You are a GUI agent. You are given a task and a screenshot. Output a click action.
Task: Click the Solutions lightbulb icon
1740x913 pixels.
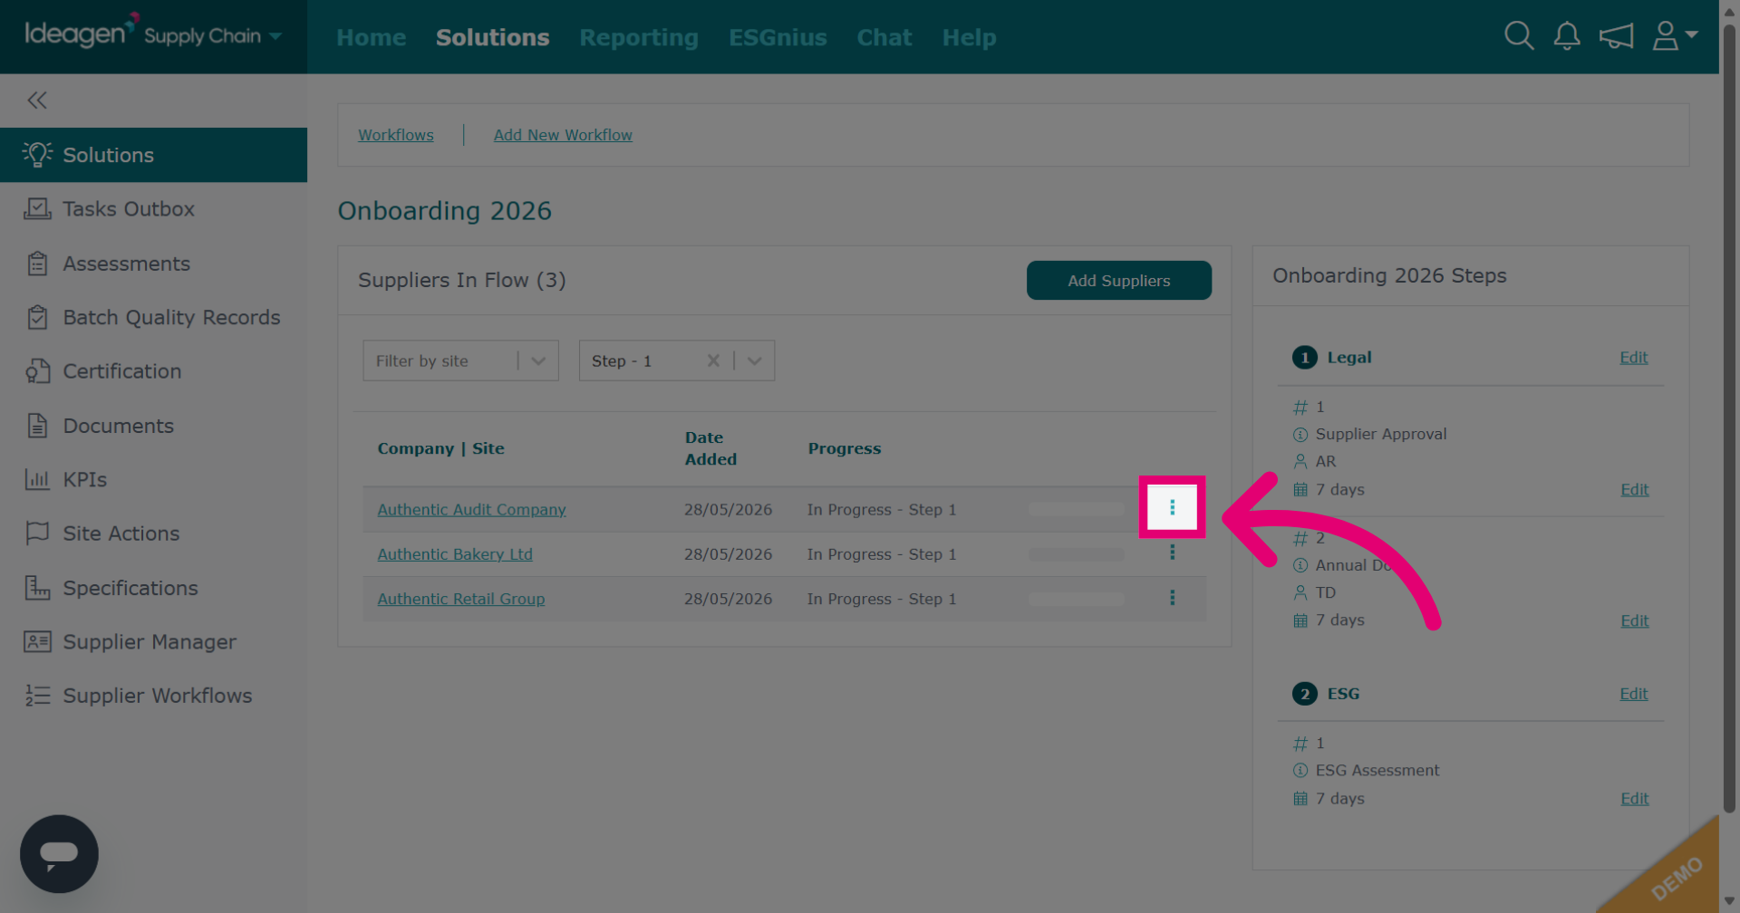click(x=37, y=155)
